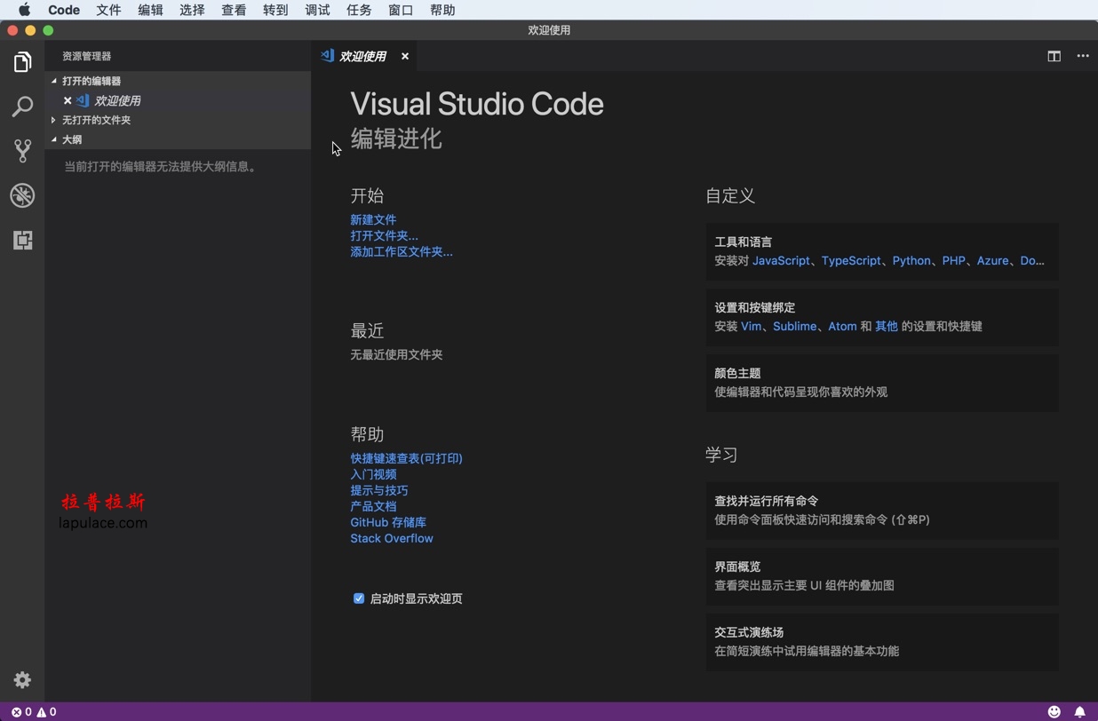Install Sublime keybindings via its link
Image resolution: width=1098 pixels, height=721 pixels.
[x=794, y=326]
